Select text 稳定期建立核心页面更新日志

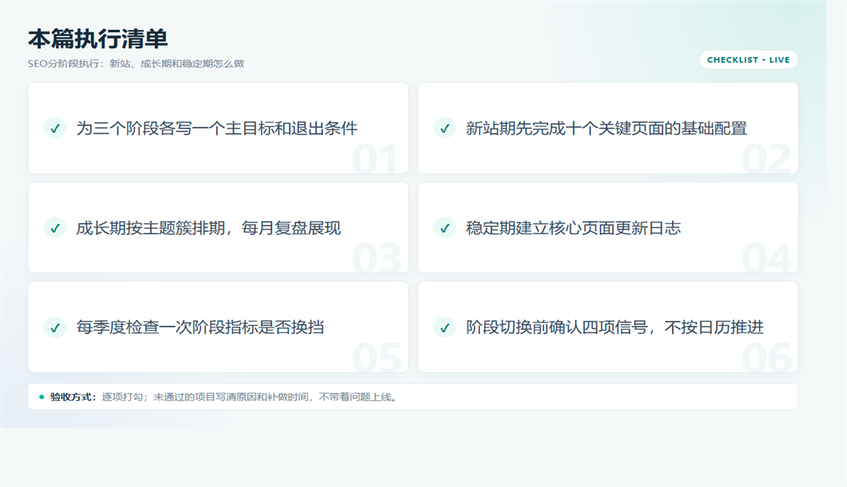pos(573,227)
